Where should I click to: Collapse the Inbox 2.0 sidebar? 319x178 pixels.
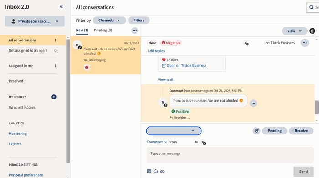(x=61, y=7)
